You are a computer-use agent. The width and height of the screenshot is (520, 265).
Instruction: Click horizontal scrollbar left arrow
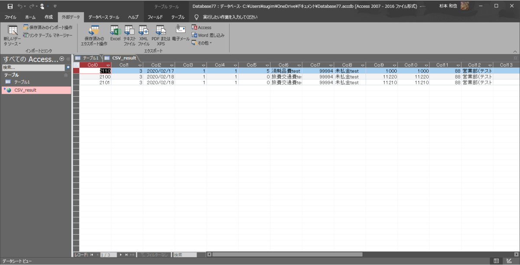tap(209, 255)
